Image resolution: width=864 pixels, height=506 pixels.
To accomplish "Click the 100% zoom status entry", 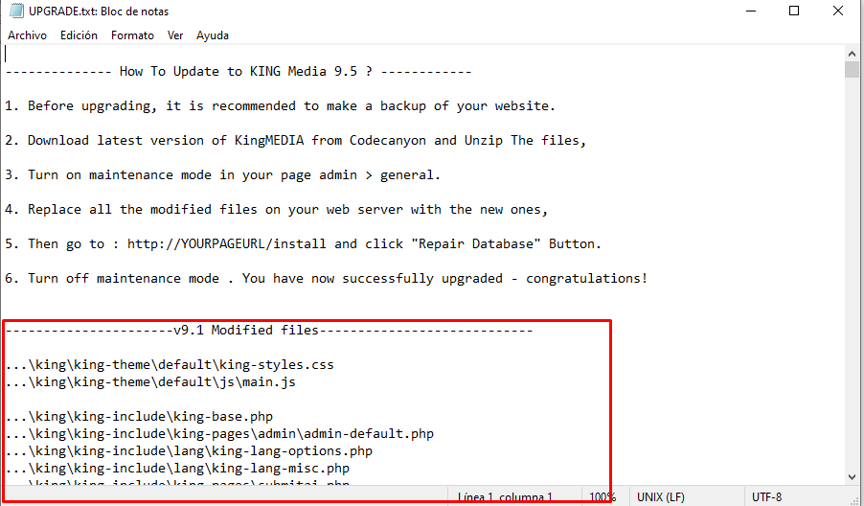I will 603,496.
